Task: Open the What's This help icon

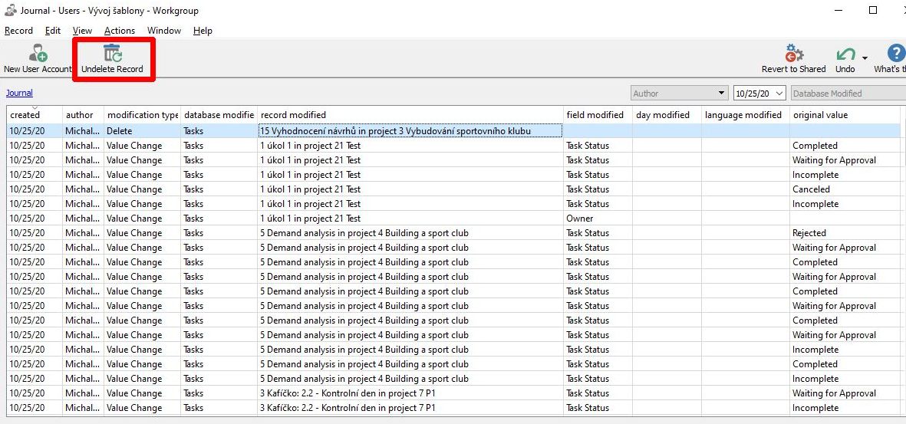Action: (895, 54)
